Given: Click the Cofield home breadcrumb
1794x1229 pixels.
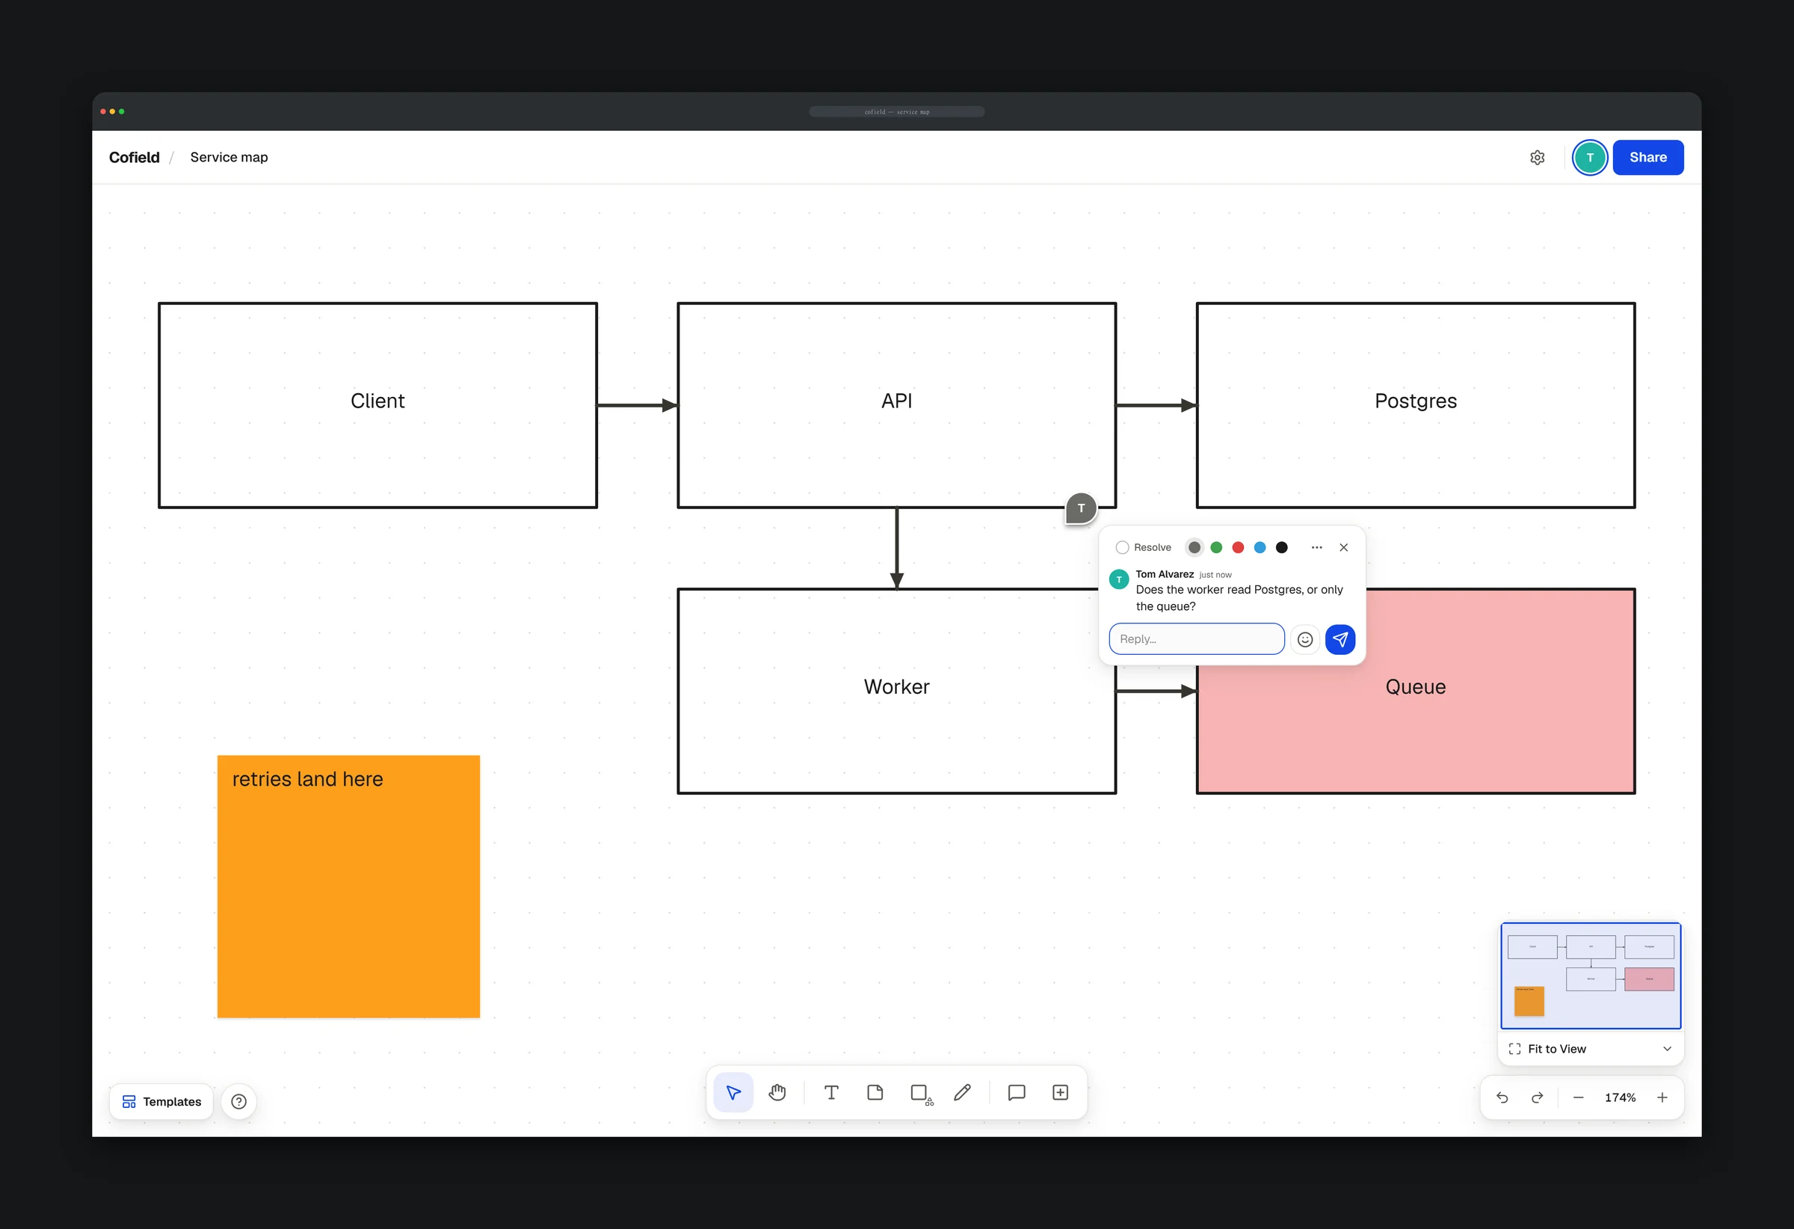Looking at the screenshot, I should click(135, 158).
